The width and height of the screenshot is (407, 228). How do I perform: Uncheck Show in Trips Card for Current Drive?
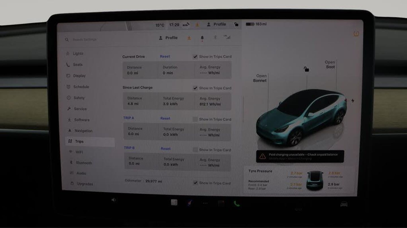point(195,57)
